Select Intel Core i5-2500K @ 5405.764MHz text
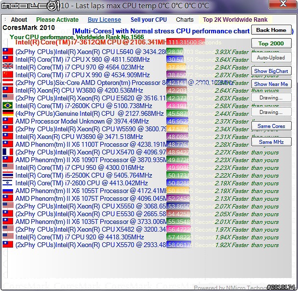Screen dimensions: 298x291 (83, 175)
